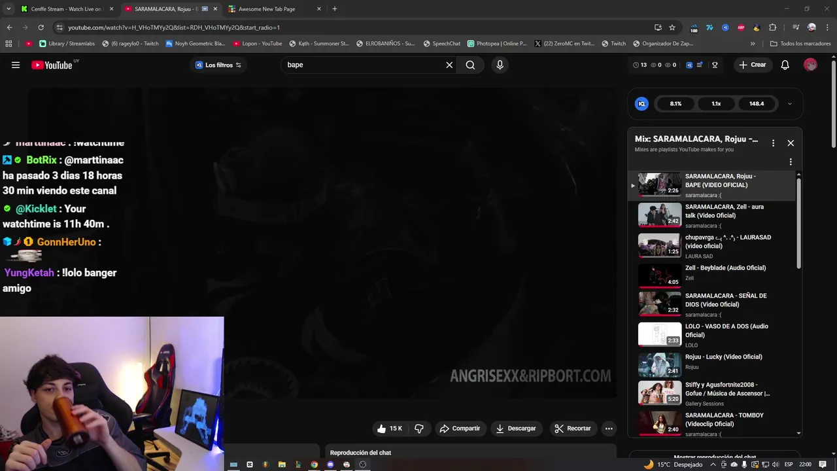
Task: Click the 8.1% vidIQ stat pill
Action: (675, 103)
